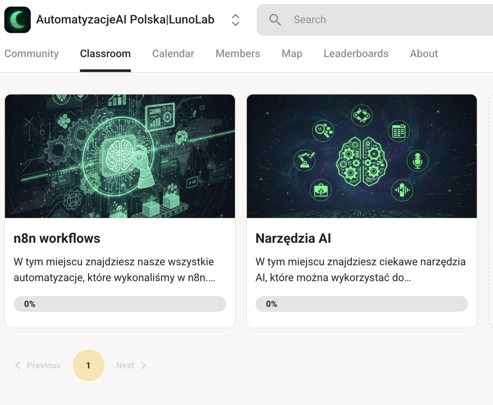This screenshot has height=405, width=493.
Task: Select the Classroom tab
Action: tap(105, 54)
